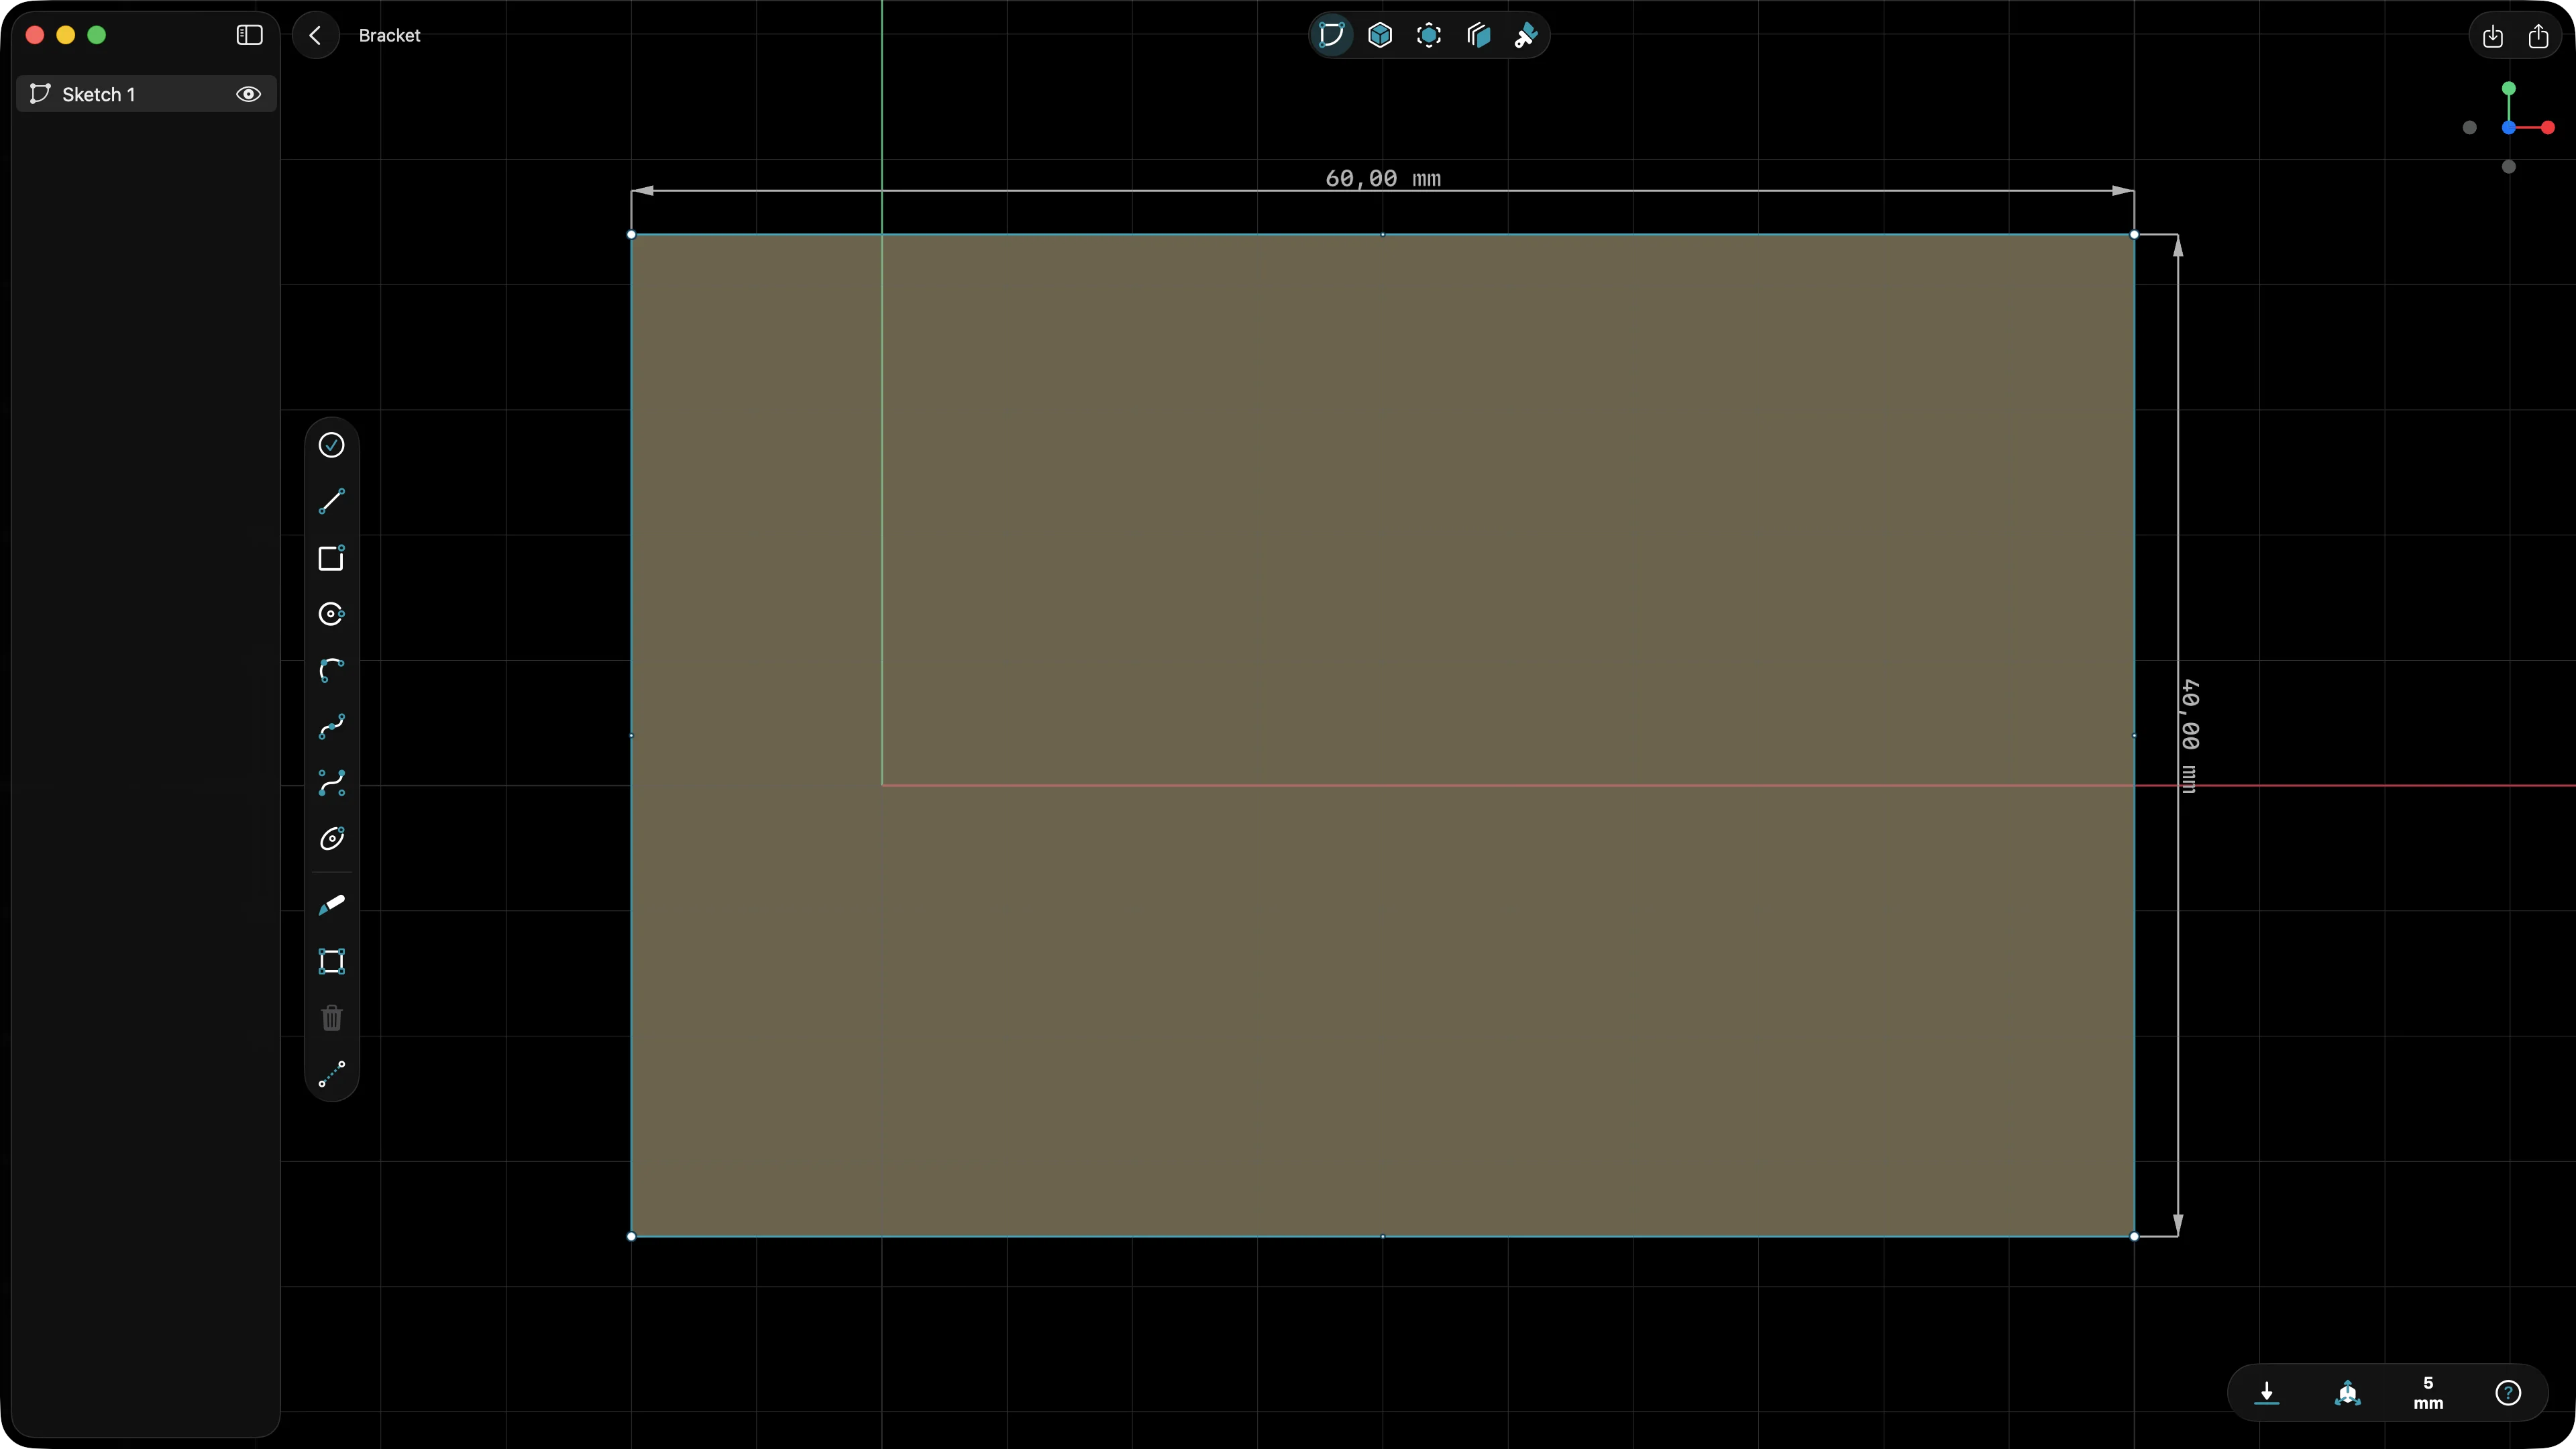Click the trash delete icon
Screen dimensions: 2576x1449
[x=331, y=1018]
